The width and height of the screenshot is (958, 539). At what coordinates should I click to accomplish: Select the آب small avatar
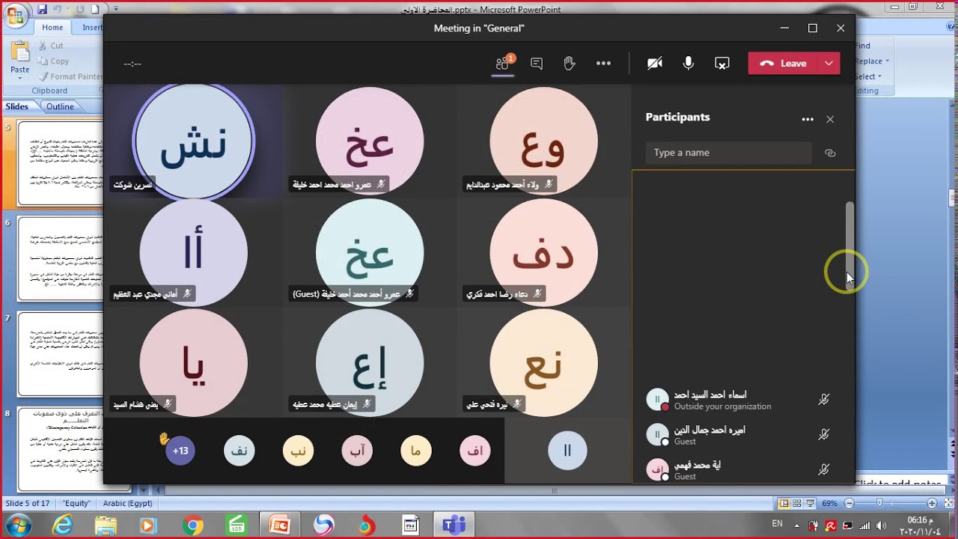click(x=357, y=451)
